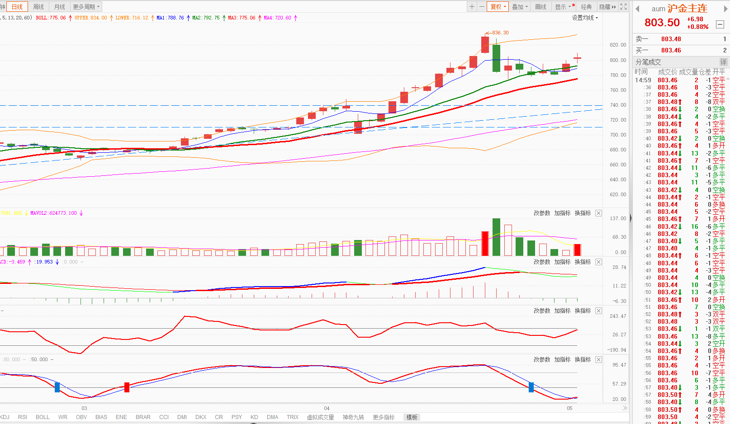The width and height of the screenshot is (730, 424).
Task: Click 改参数 in MACD panel
Action: tap(542, 262)
